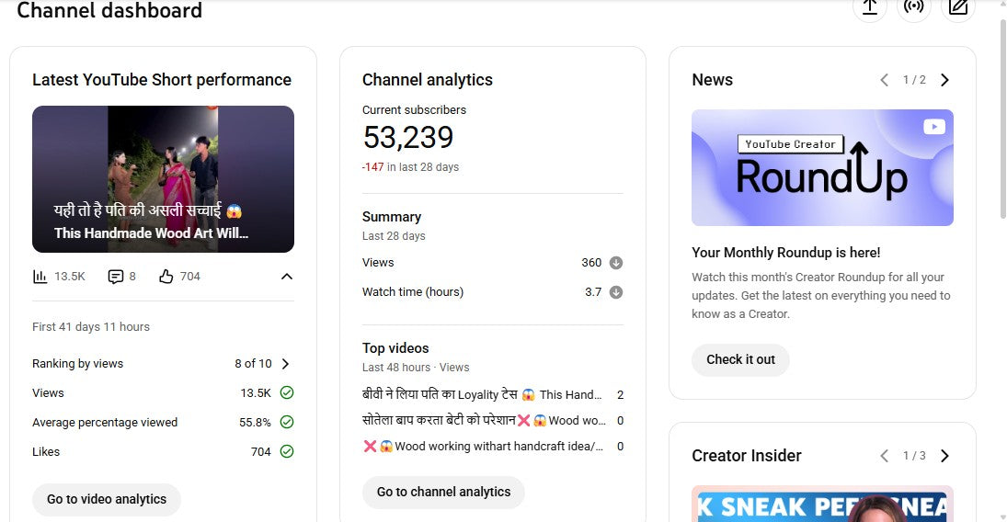Click green checkmark next to Average percentage viewed
1007x522 pixels.
tap(287, 423)
